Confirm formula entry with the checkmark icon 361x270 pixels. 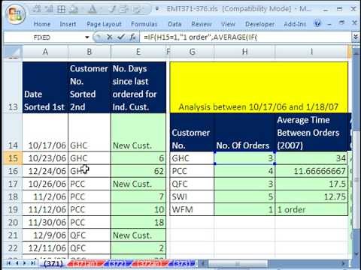(121, 37)
